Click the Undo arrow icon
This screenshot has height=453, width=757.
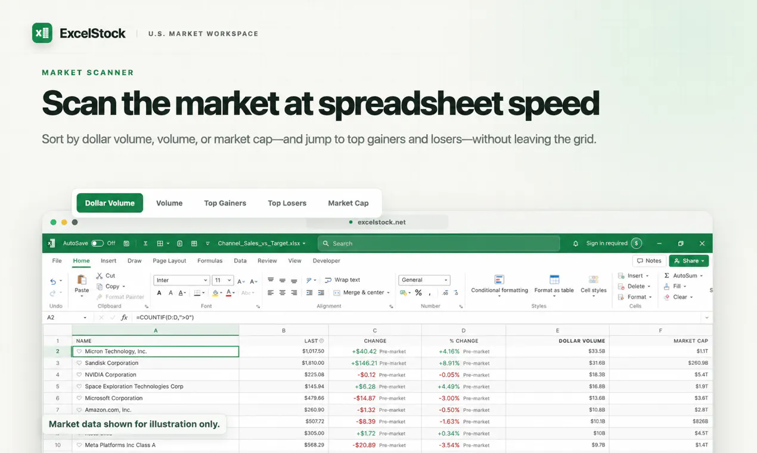coord(53,281)
